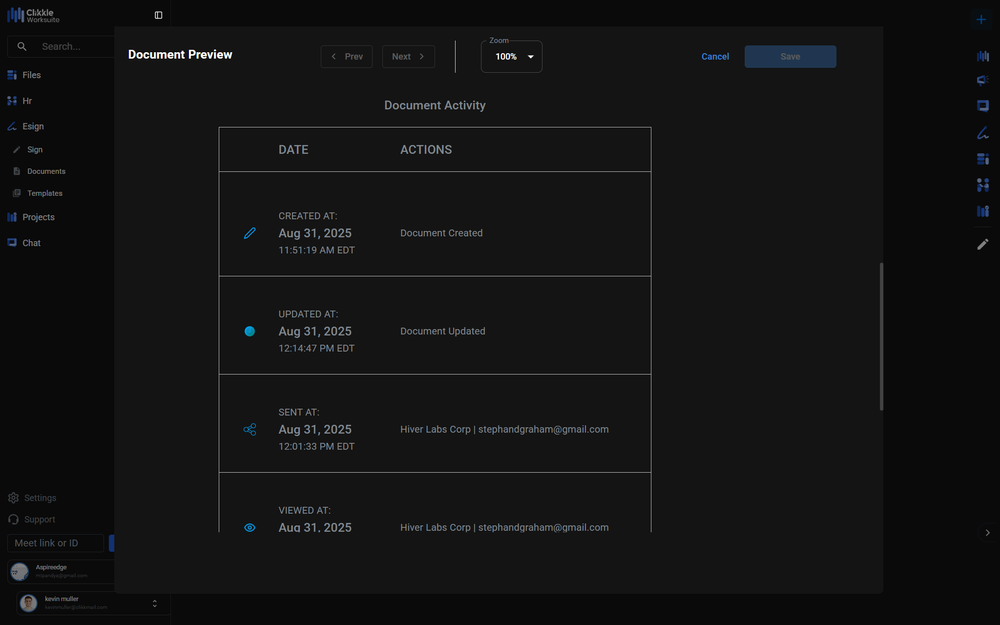
Task: Expand the kevin muller account switcher
Action: [154, 604]
